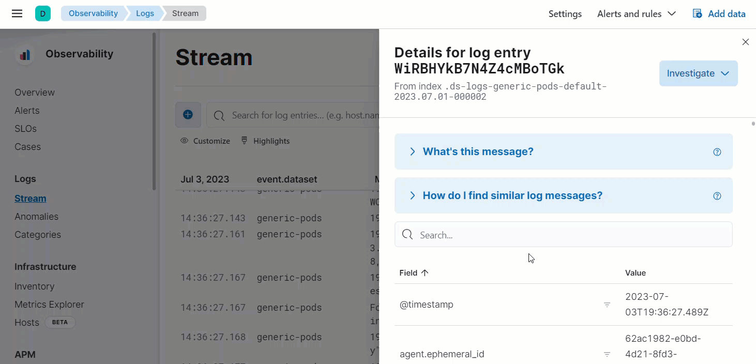Click the add filter plus icon

click(188, 115)
